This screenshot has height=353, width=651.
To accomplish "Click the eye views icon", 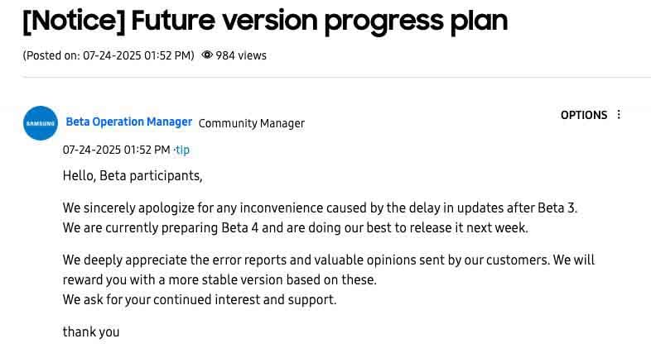I will pos(207,55).
